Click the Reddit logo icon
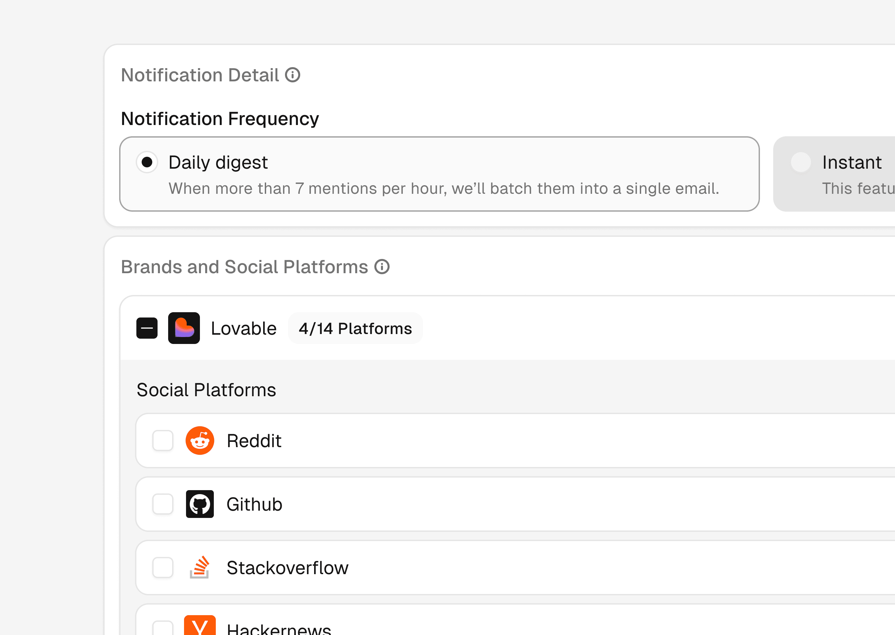The height and width of the screenshot is (635, 895). coord(200,441)
